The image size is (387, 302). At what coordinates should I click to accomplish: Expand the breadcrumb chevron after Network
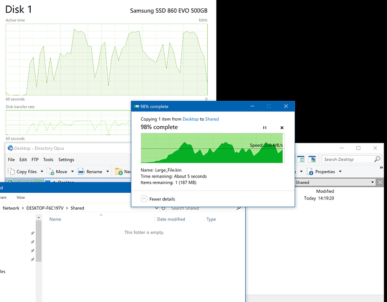(x=23, y=208)
